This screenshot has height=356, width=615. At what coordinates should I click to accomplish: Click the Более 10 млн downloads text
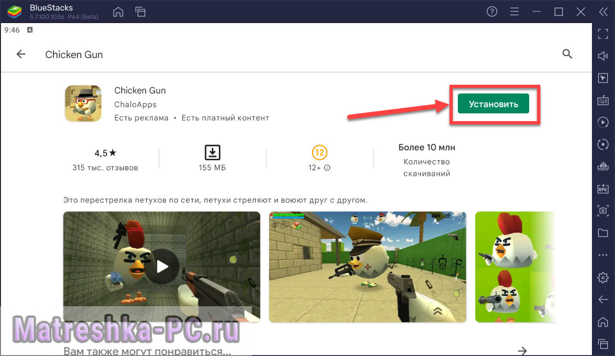pos(427,147)
